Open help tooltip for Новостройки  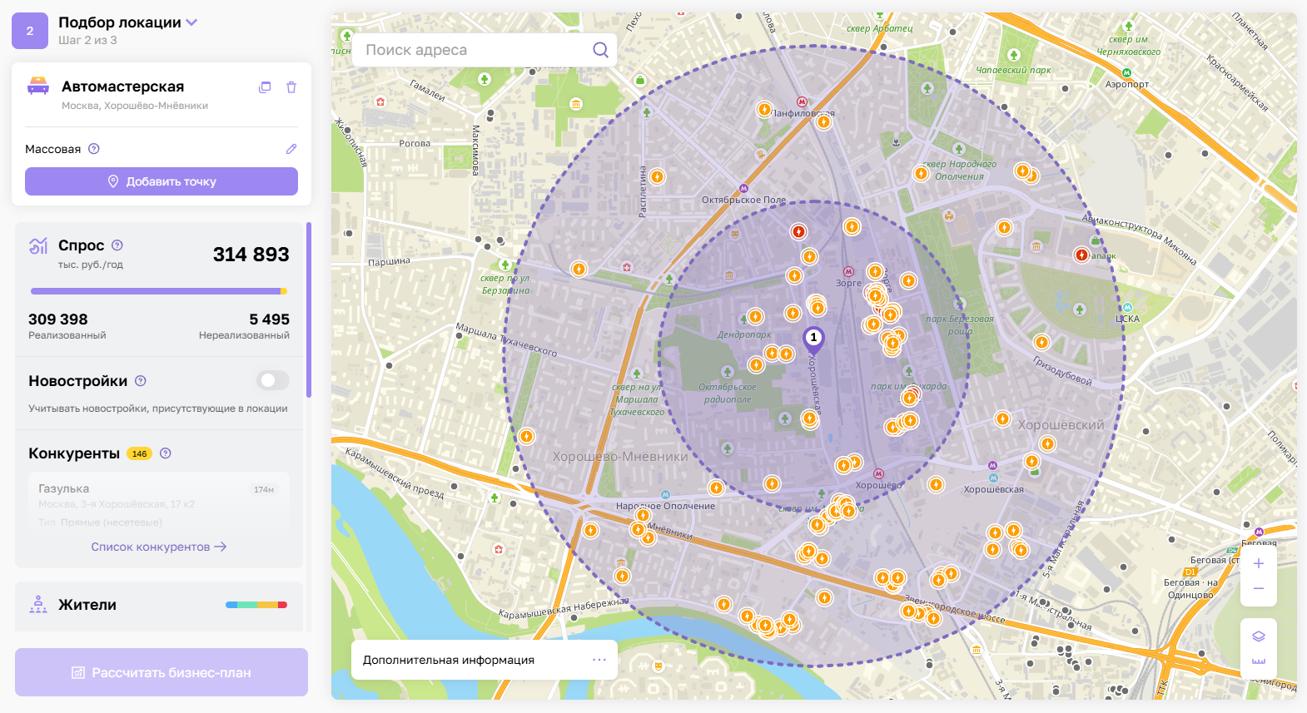[x=141, y=381]
